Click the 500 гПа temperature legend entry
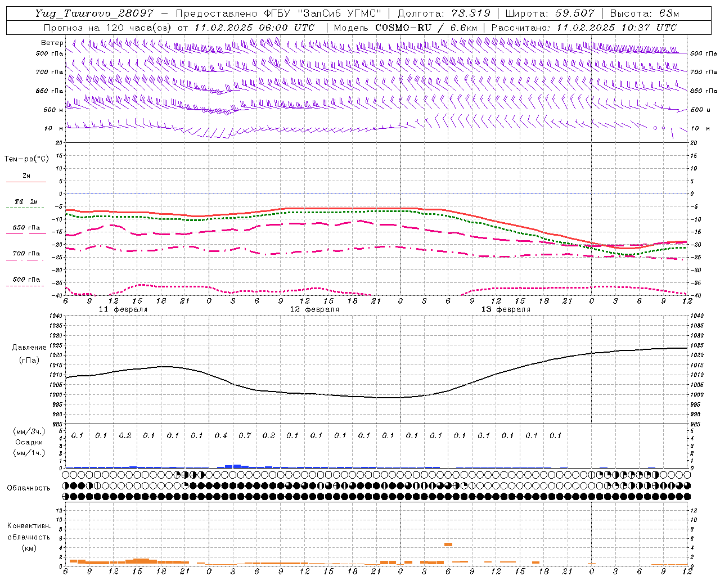This screenshot has width=720, height=576. click(26, 279)
